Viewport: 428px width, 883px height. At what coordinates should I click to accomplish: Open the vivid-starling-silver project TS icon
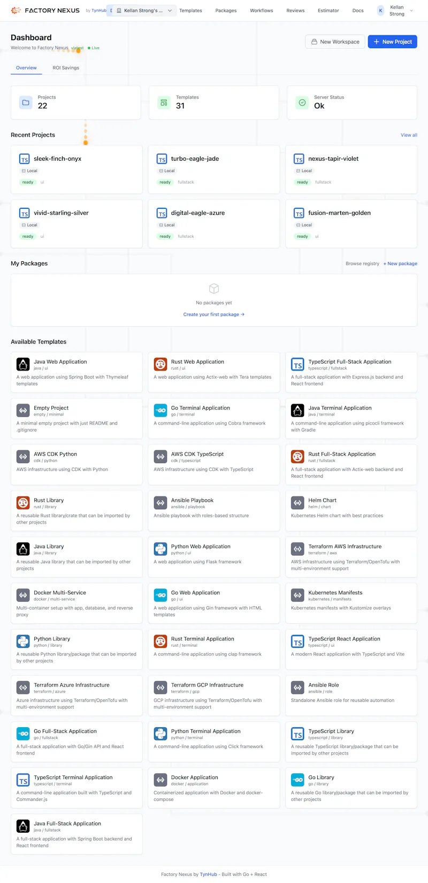(x=24, y=213)
